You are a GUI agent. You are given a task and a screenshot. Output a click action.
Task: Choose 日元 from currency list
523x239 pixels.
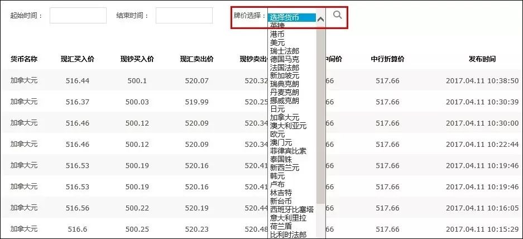[277, 109]
